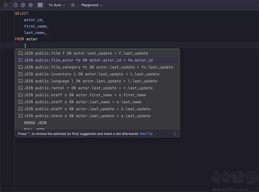
Task: Click the FROM actor line
Action: [26, 39]
